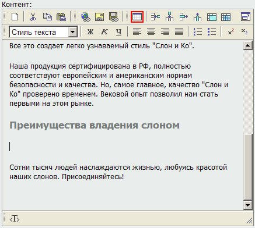Apply superscript formatting
The width and height of the screenshot is (255, 228).
(230, 31)
